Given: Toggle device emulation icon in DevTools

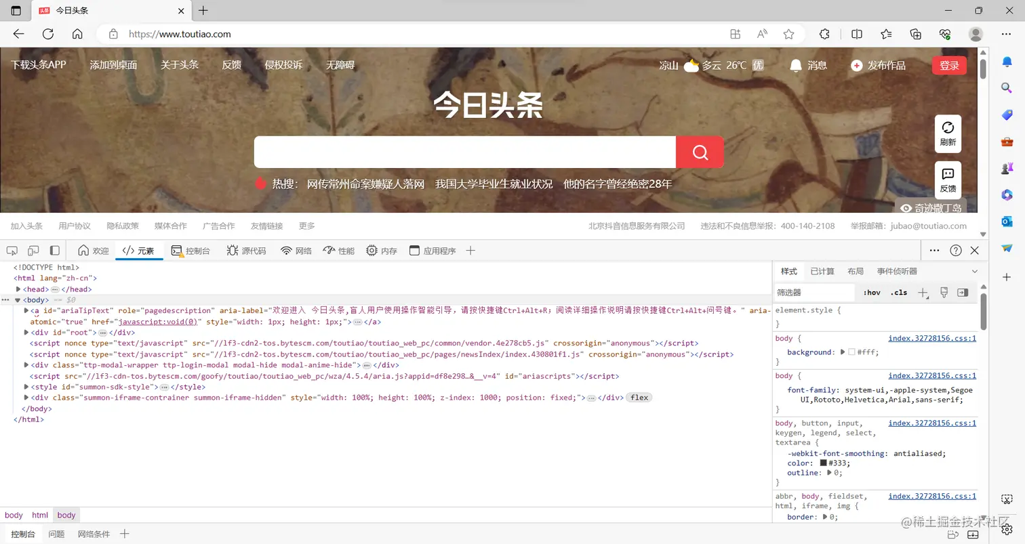Looking at the screenshot, I should [33, 251].
